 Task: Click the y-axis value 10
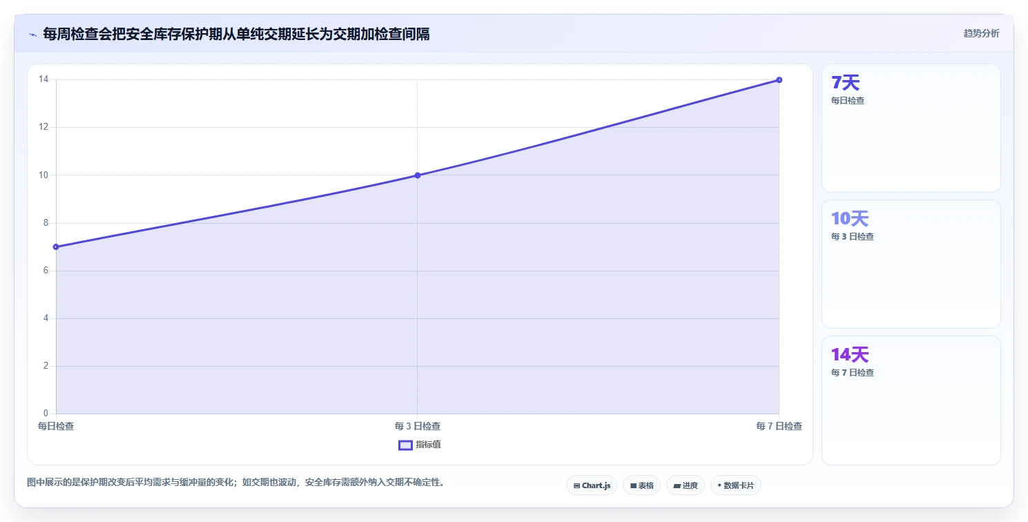pos(43,175)
